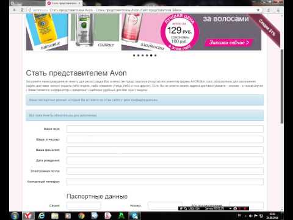293x220 pixels.
Task: Click the 'Стать представителем Avon' heading
Action: pyautogui.click(x=76, y=73)
